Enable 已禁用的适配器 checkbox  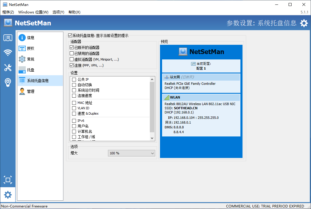pyautogui.click(x=72, y=53)
